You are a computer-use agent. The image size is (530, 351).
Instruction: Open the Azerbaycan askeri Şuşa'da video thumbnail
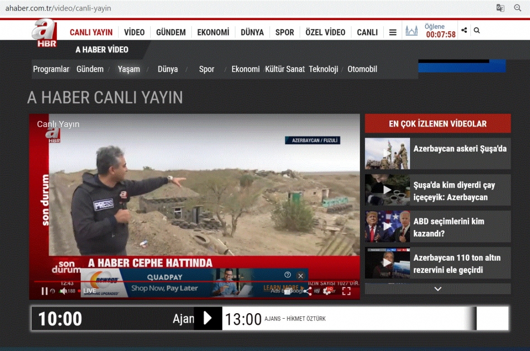[387, 154]
